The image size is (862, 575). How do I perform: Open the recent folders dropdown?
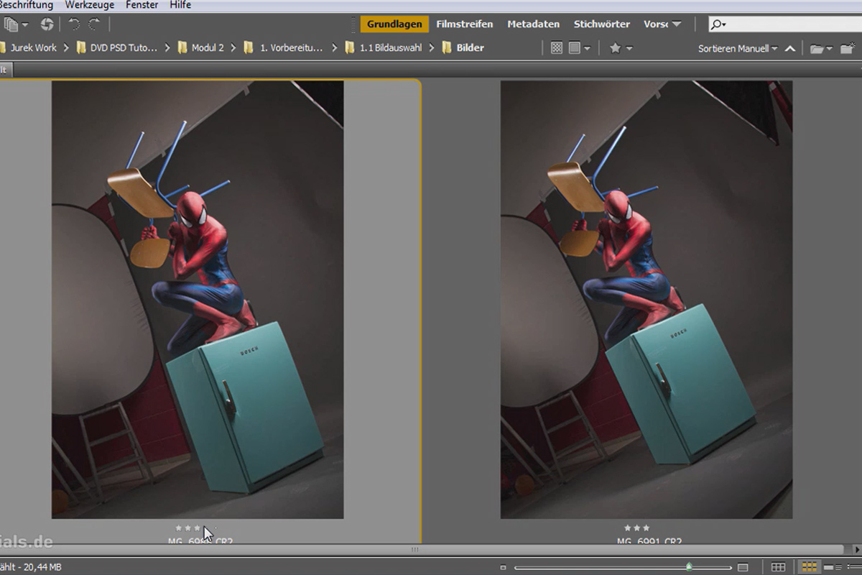[820, 49]
